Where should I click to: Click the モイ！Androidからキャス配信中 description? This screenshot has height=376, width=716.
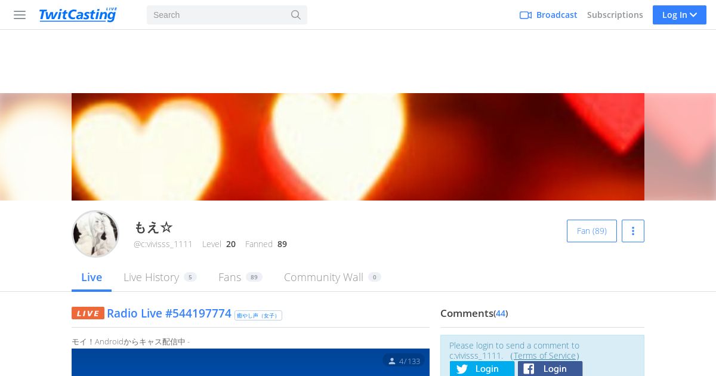[131, 342]
